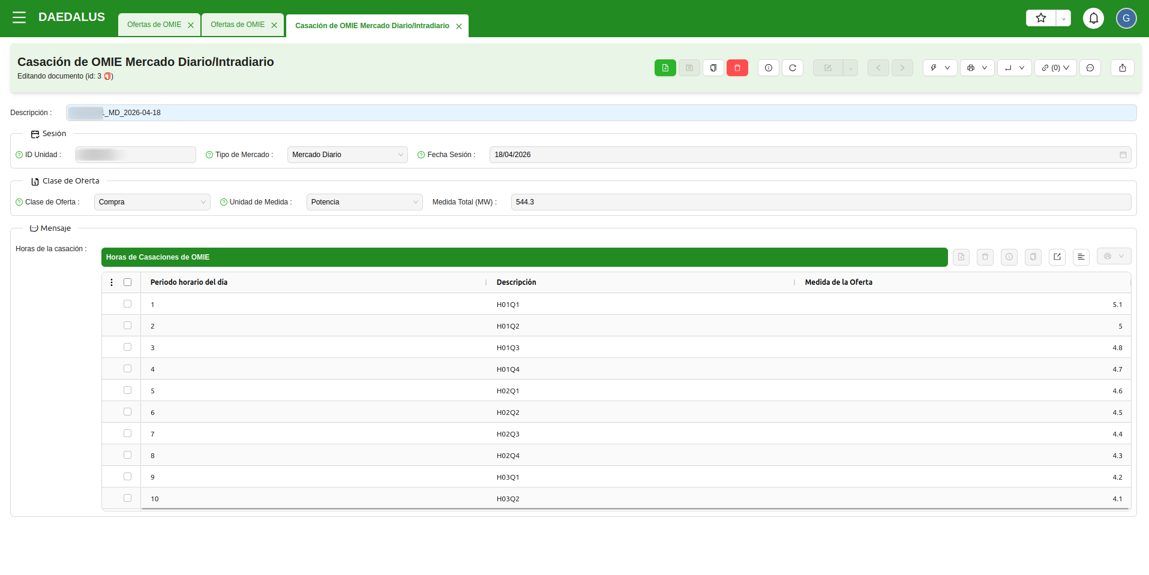Expand the Clase de Oferta dropdown
1149x575 pixels.
(x=152, y=202)
